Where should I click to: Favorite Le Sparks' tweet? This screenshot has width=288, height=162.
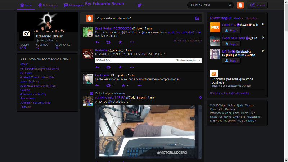(123, 85)
